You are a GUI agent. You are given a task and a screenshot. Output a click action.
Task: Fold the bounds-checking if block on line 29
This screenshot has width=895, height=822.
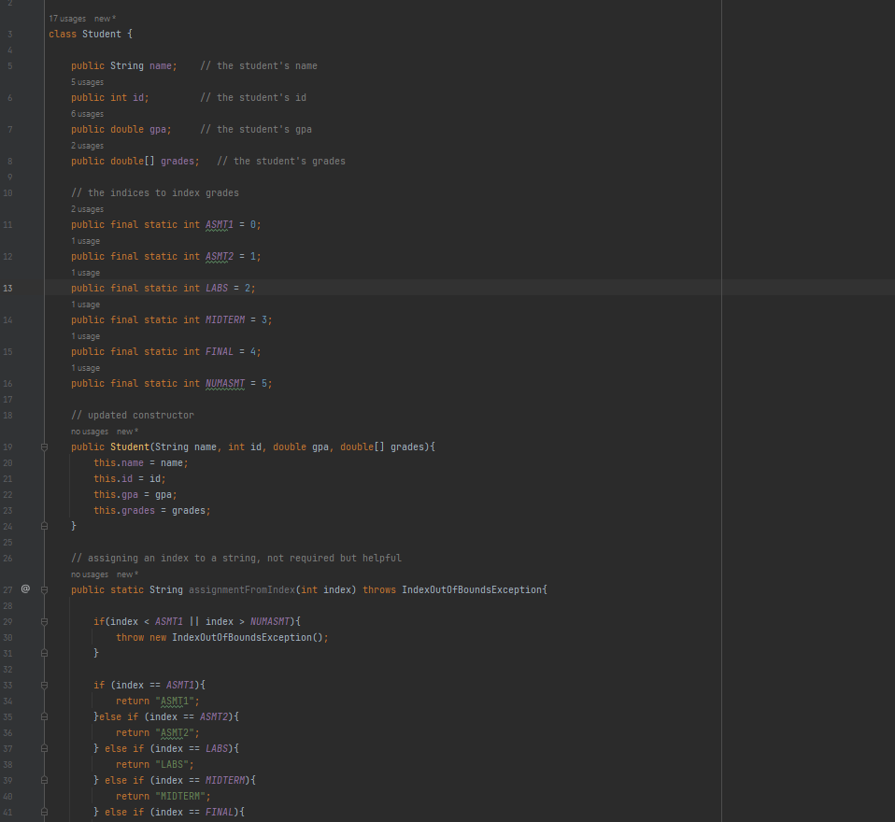(44, 620)
